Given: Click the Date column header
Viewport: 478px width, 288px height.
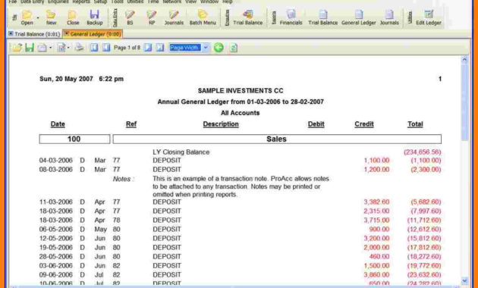Looking at the screenshot, I should point(58,124).
